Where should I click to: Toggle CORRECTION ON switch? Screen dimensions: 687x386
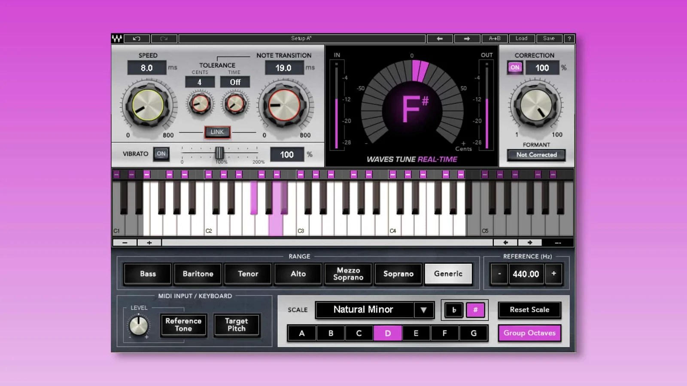click(x=514, y=67)
